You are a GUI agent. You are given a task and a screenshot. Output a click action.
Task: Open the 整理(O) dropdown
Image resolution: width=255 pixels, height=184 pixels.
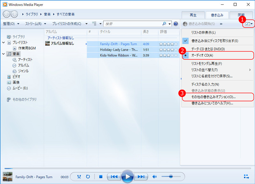click(x=11, y=24)
